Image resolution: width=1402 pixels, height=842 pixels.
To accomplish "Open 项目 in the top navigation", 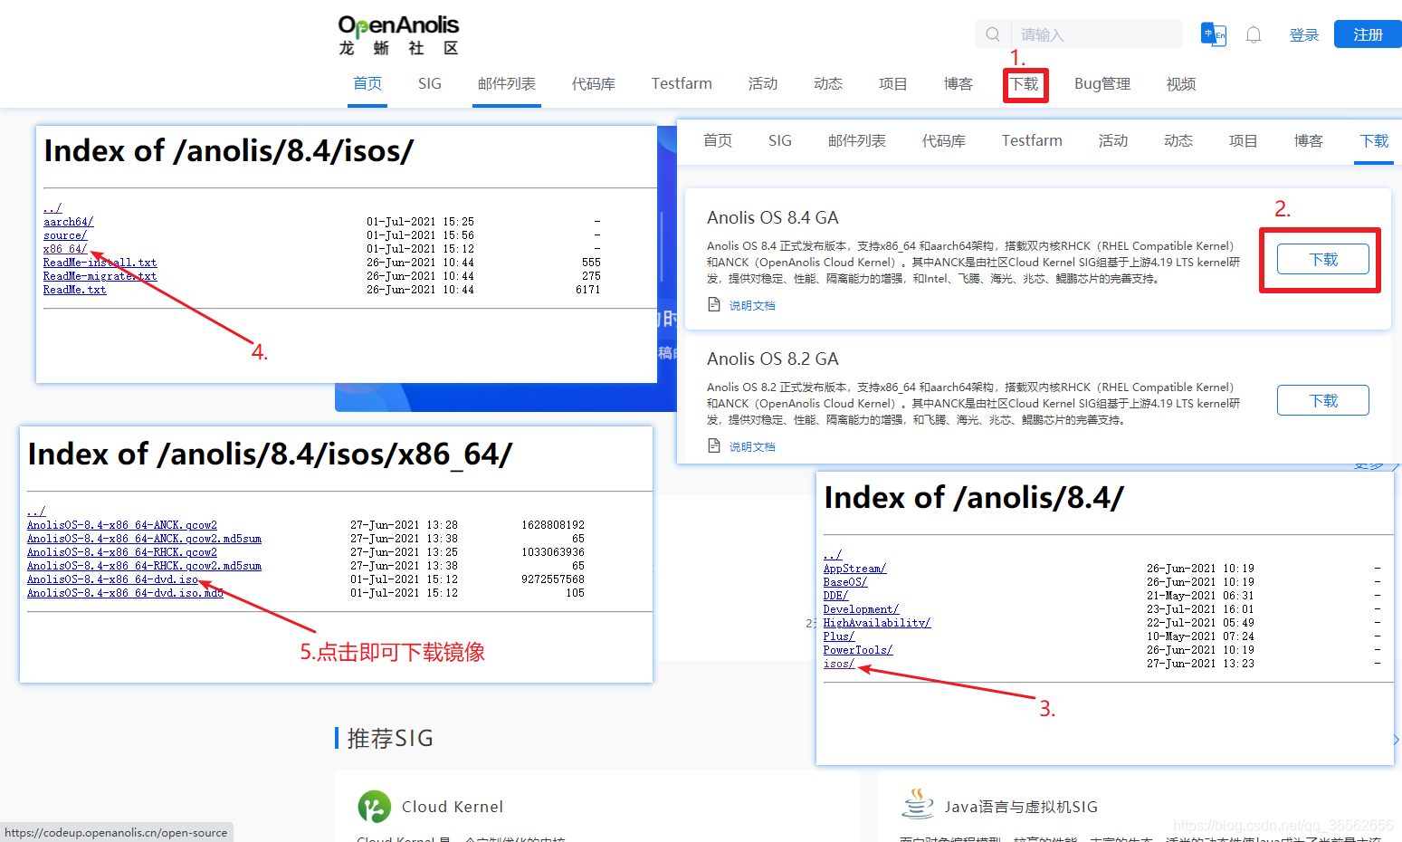I will pyautogui.click(x=893, y=83).
